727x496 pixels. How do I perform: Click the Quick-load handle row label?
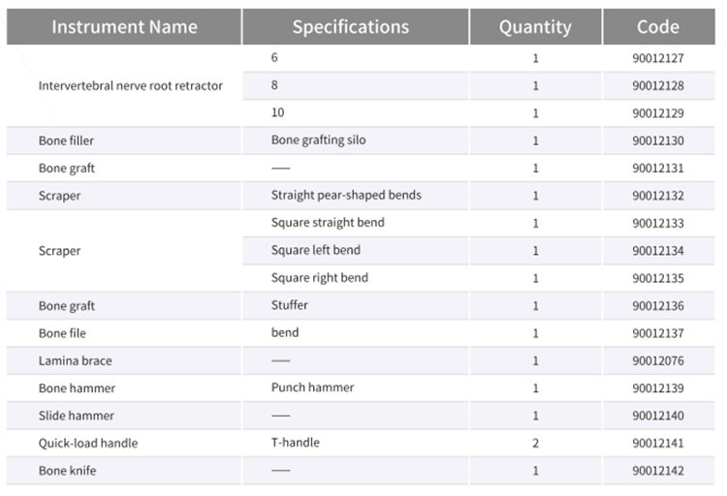[x=88, y=443]
